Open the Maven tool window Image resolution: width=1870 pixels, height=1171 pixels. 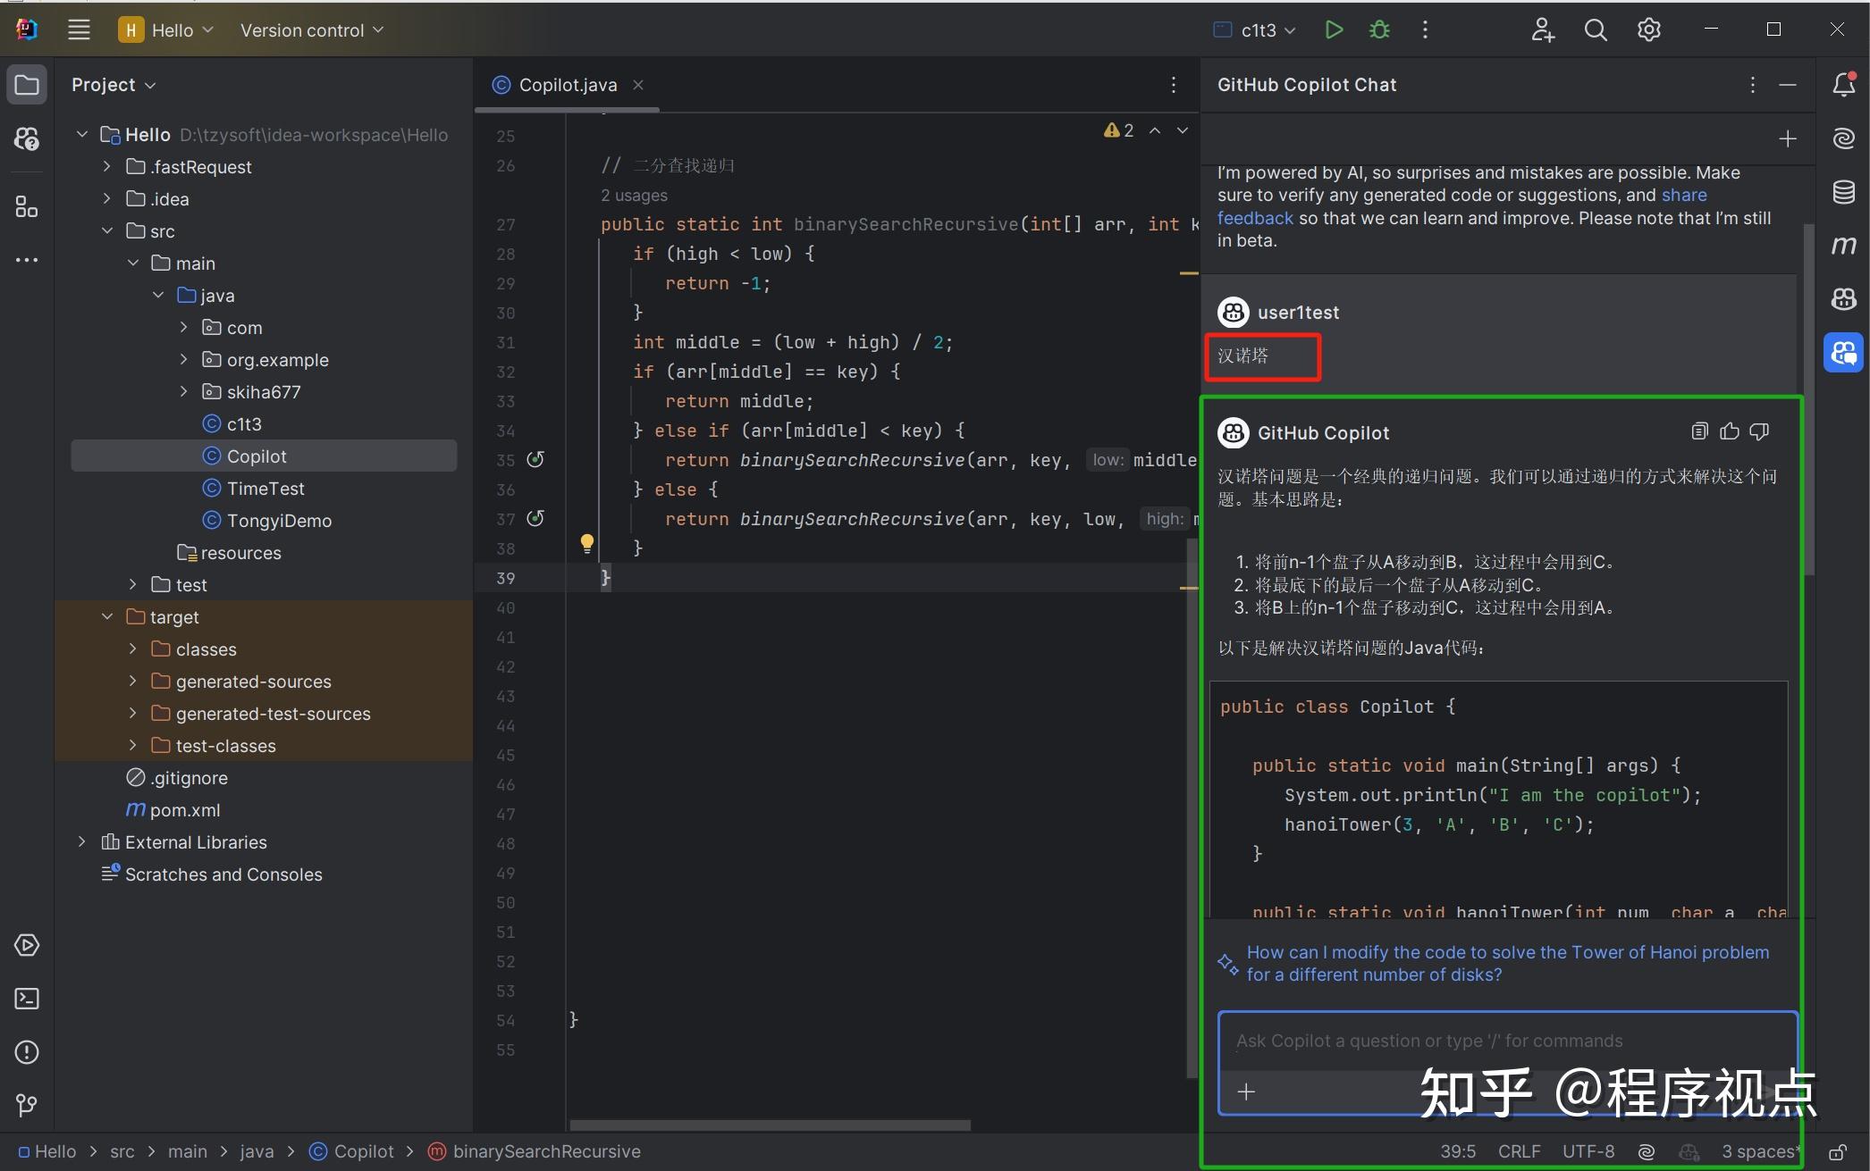point(1844,246)
